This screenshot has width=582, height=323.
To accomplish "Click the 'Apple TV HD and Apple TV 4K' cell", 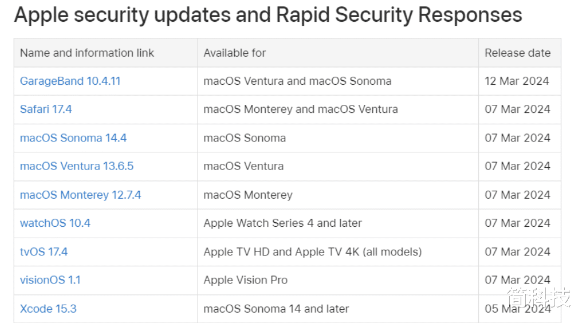I will pos(313,252).
